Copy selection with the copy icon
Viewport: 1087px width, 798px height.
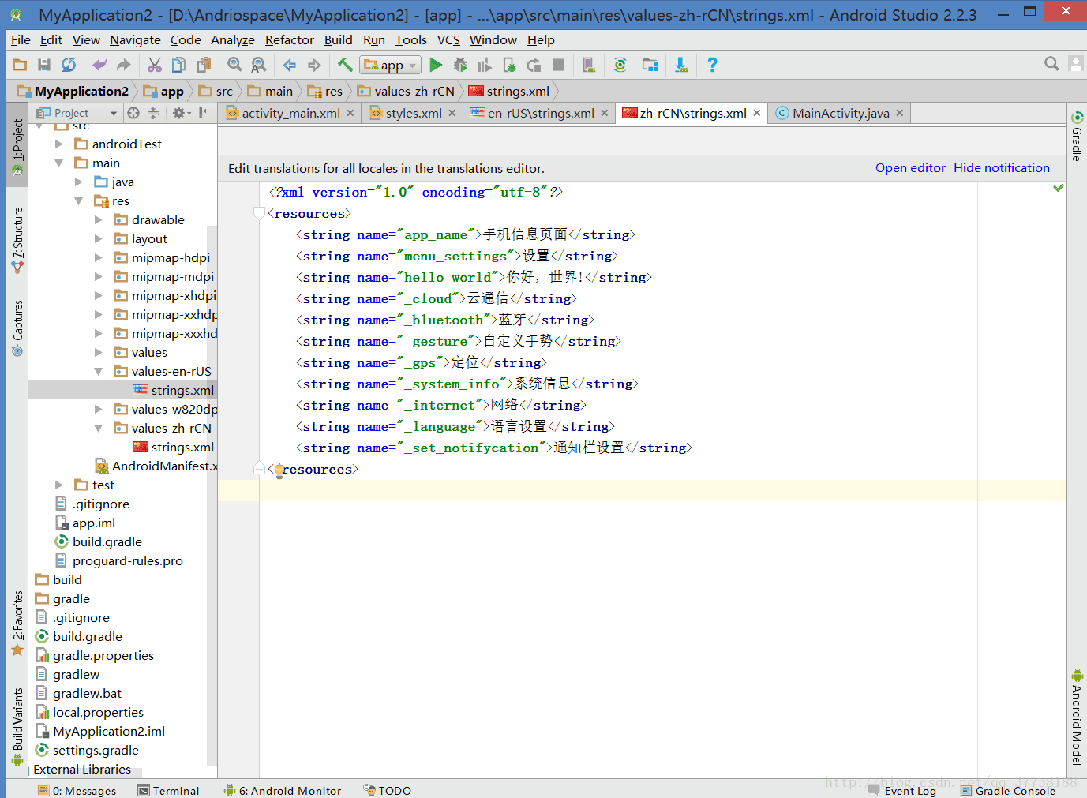click(x=179, y=65)
